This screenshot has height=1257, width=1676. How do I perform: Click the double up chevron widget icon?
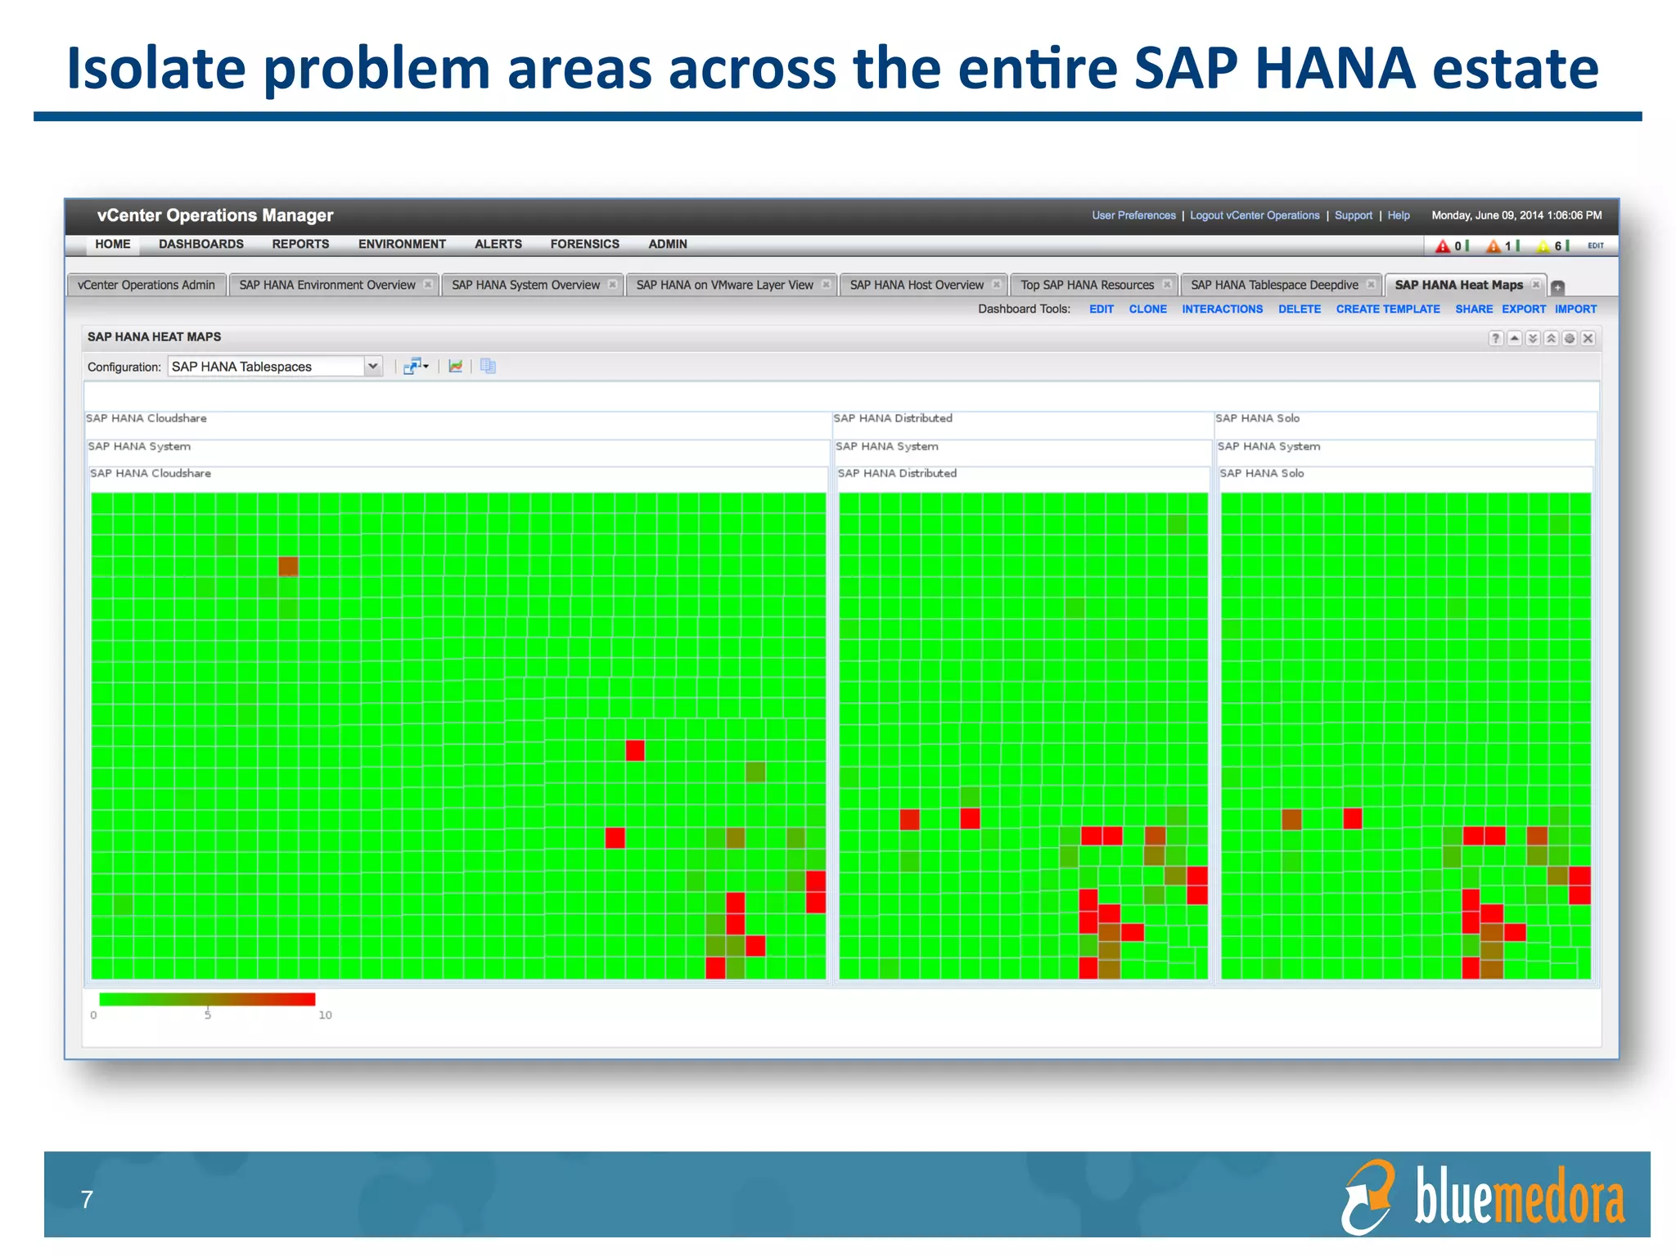1551,338
